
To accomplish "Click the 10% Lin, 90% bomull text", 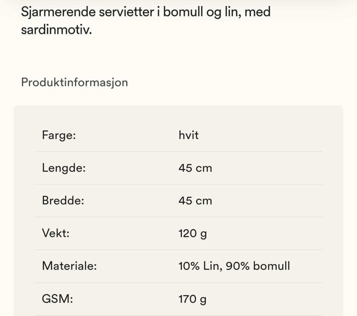I will 234,266.
